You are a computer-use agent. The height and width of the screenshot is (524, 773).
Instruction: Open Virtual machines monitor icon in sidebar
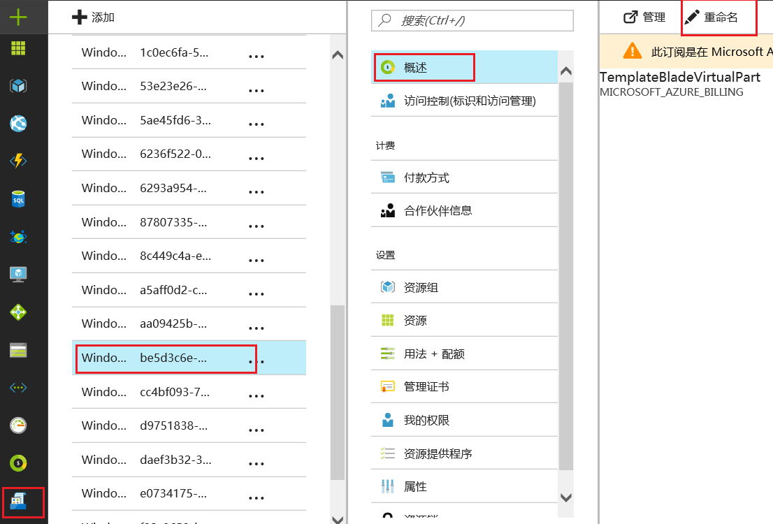click(18, 275)
